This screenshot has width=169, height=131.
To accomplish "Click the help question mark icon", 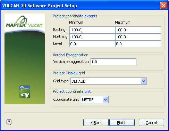I will [x=9, y=122].
